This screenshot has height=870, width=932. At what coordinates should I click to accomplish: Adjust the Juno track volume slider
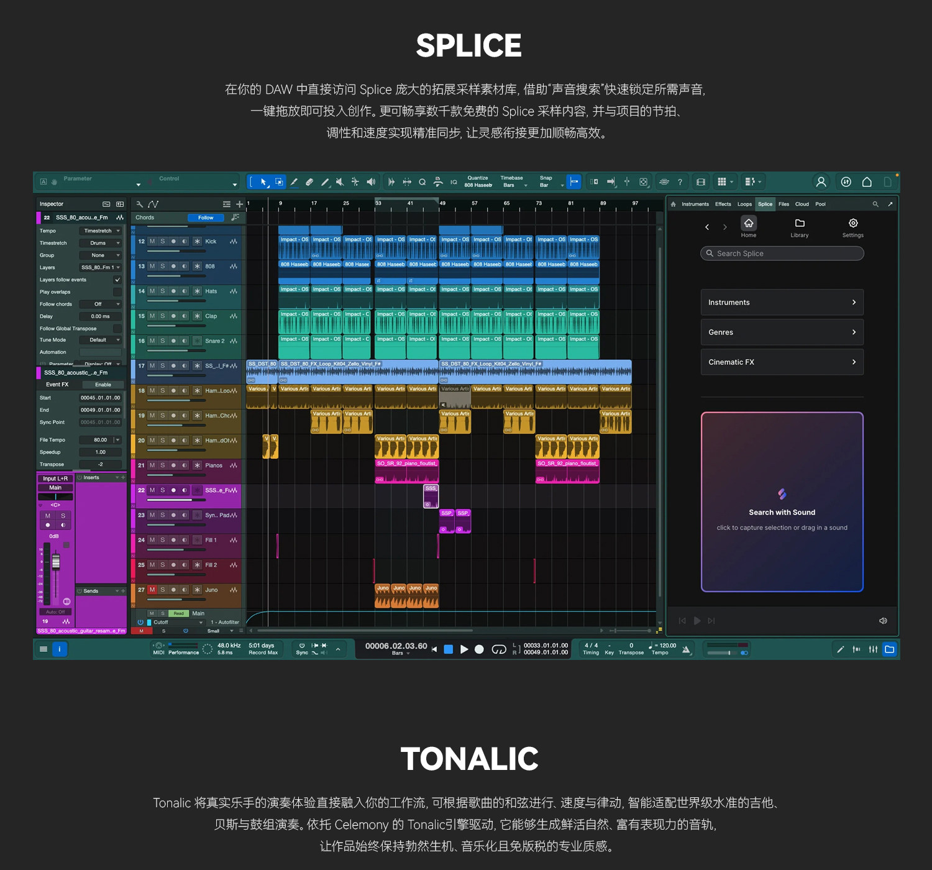coord(176,600)
